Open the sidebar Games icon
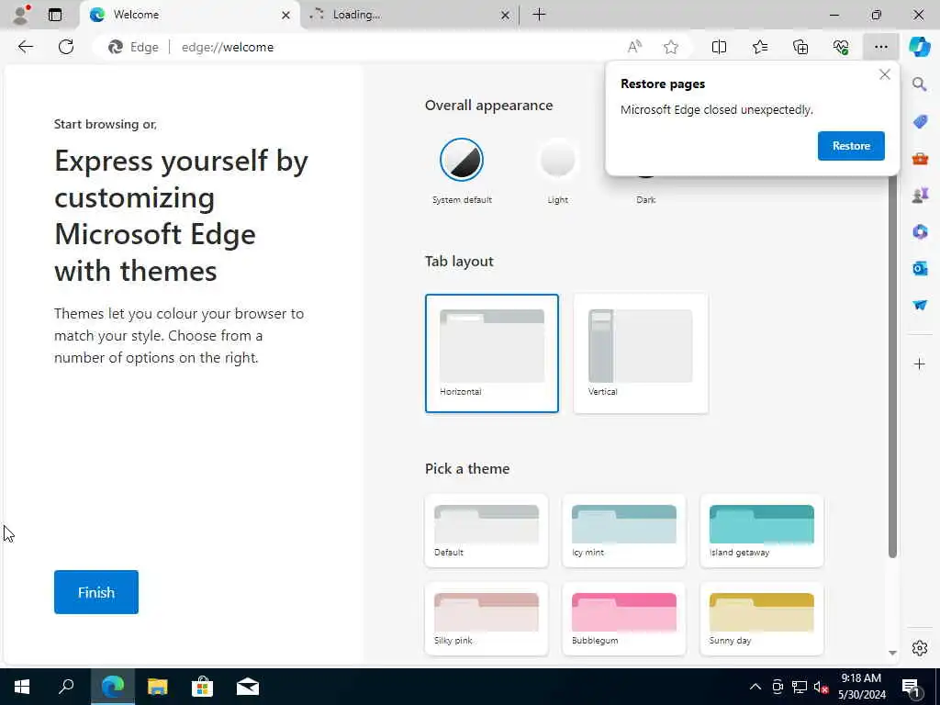The height and width of the screenshot is (705, 940). coord(920,195)
